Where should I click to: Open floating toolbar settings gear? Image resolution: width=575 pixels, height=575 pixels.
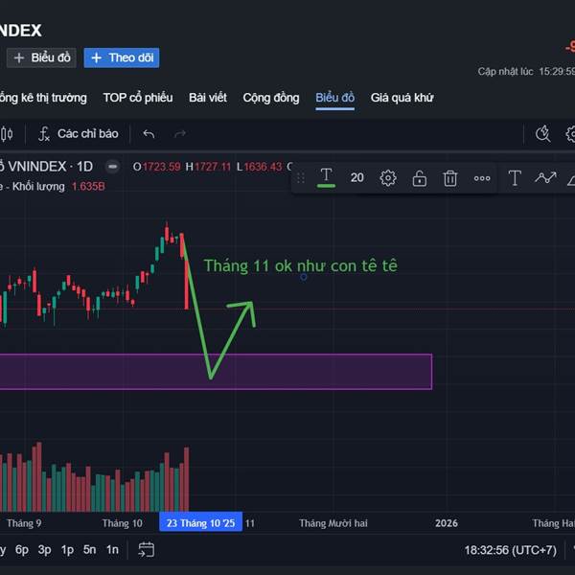pyautogui.click(x=388, y=177)
